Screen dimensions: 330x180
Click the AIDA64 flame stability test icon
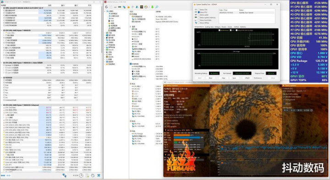coord(128,7)
